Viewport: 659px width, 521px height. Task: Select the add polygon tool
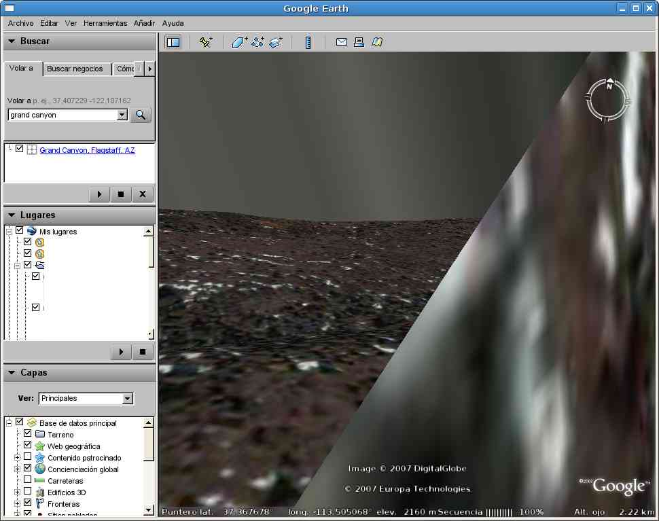point(239,42)
